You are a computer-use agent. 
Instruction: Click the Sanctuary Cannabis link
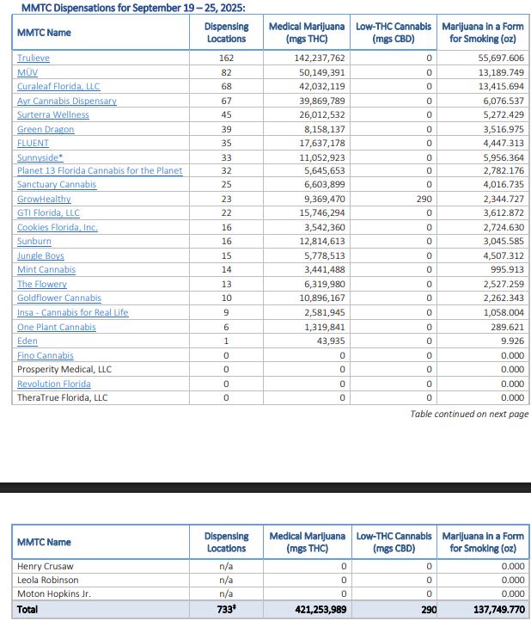[x=57, y=185]
